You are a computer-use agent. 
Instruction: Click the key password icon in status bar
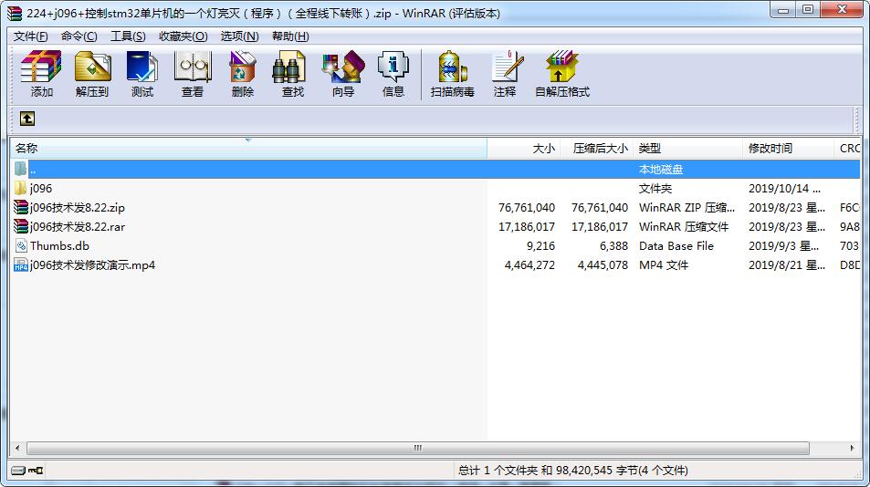pos(37,471)
